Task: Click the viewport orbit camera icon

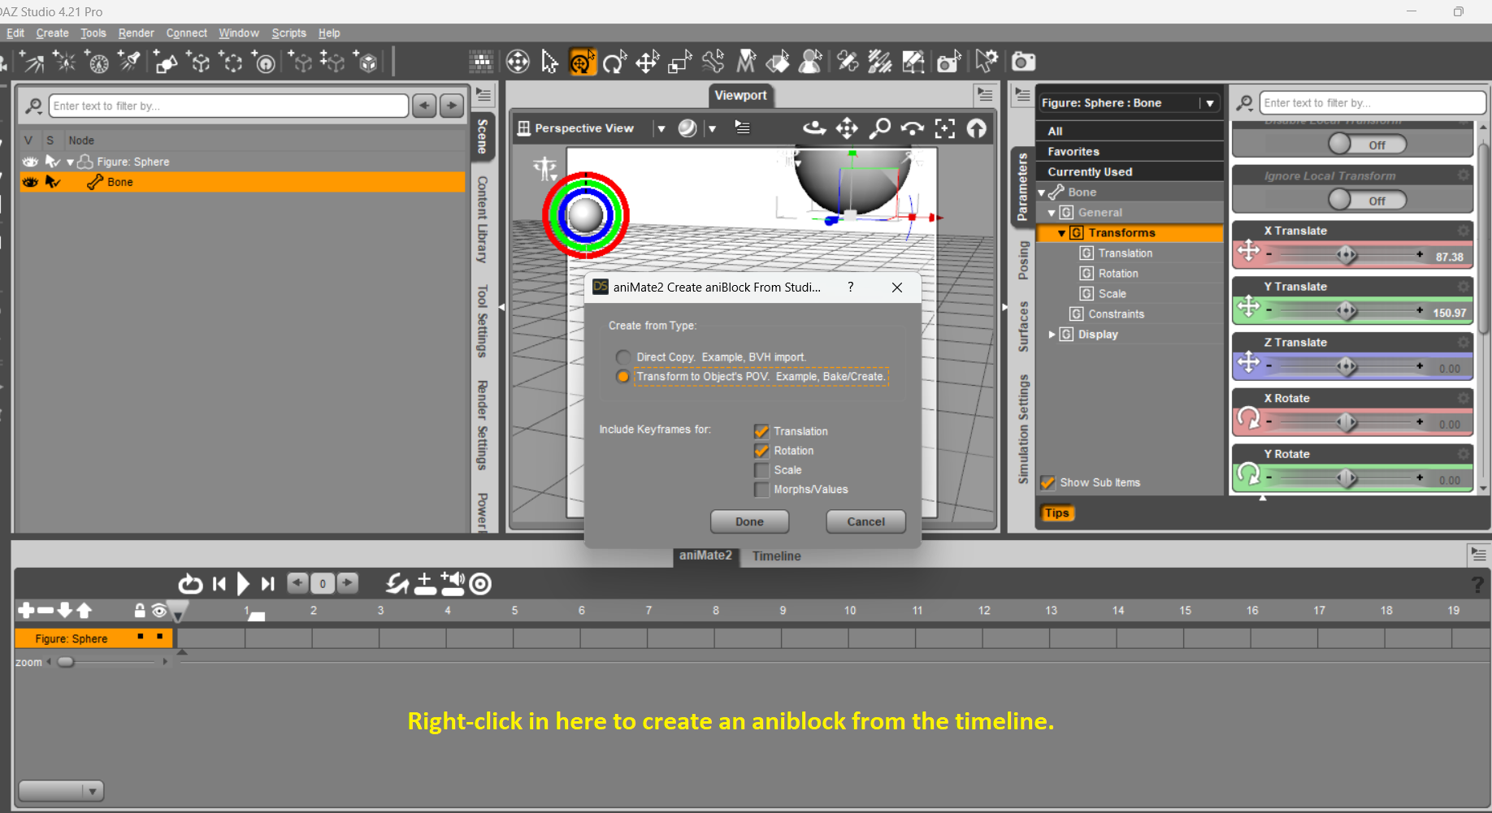Action: (x=814, y=128)
